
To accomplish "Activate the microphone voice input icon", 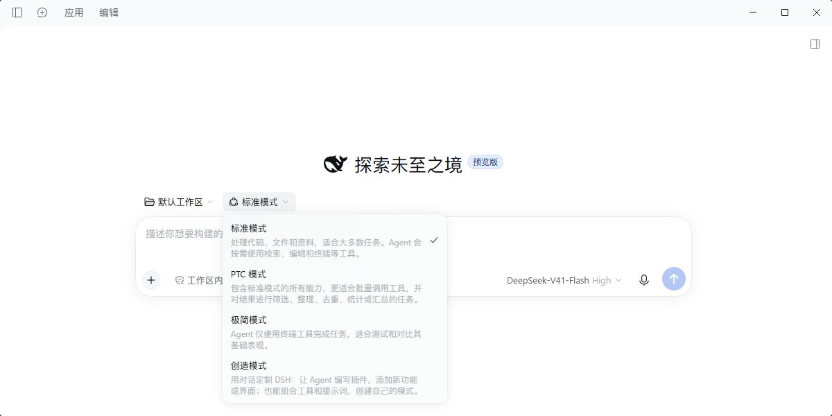I will [644, 280].
